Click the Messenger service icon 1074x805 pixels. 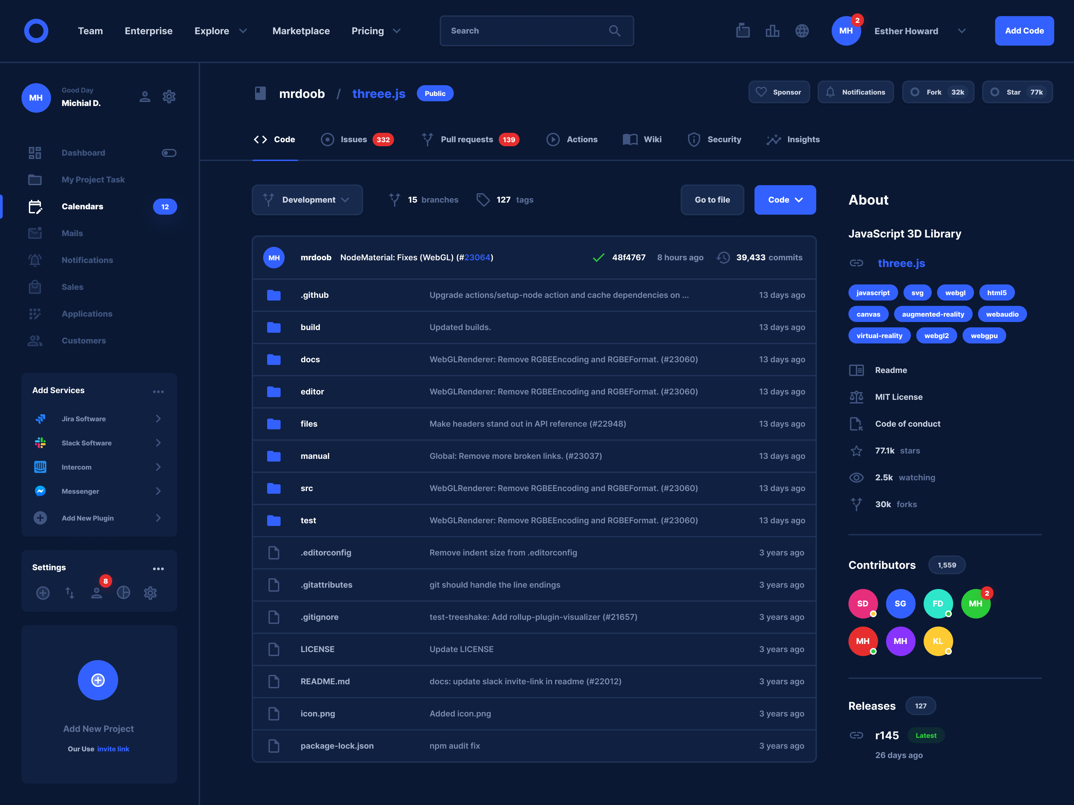click(40, 491)
